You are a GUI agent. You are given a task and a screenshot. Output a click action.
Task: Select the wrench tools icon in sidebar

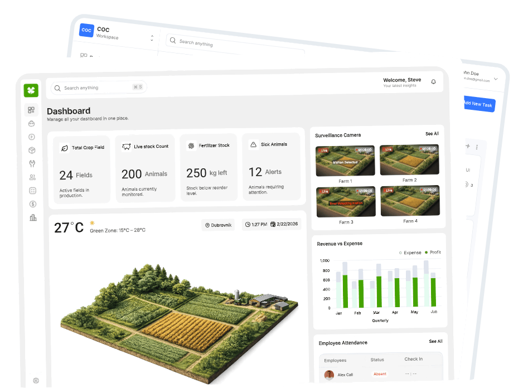(x=32, y=164)
